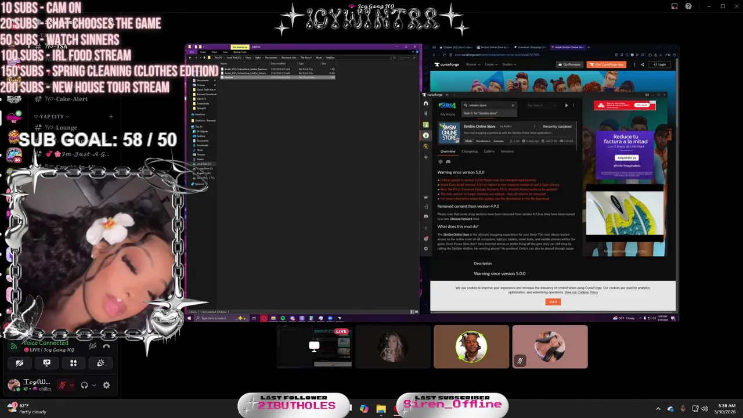Select Local Disk (C:) in File Explorer tree
The width and height of the screenshot is (743, 418).
(203, 164)
